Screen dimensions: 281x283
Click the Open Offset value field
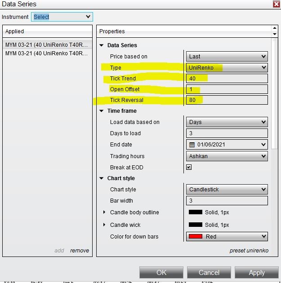[227, 89]
